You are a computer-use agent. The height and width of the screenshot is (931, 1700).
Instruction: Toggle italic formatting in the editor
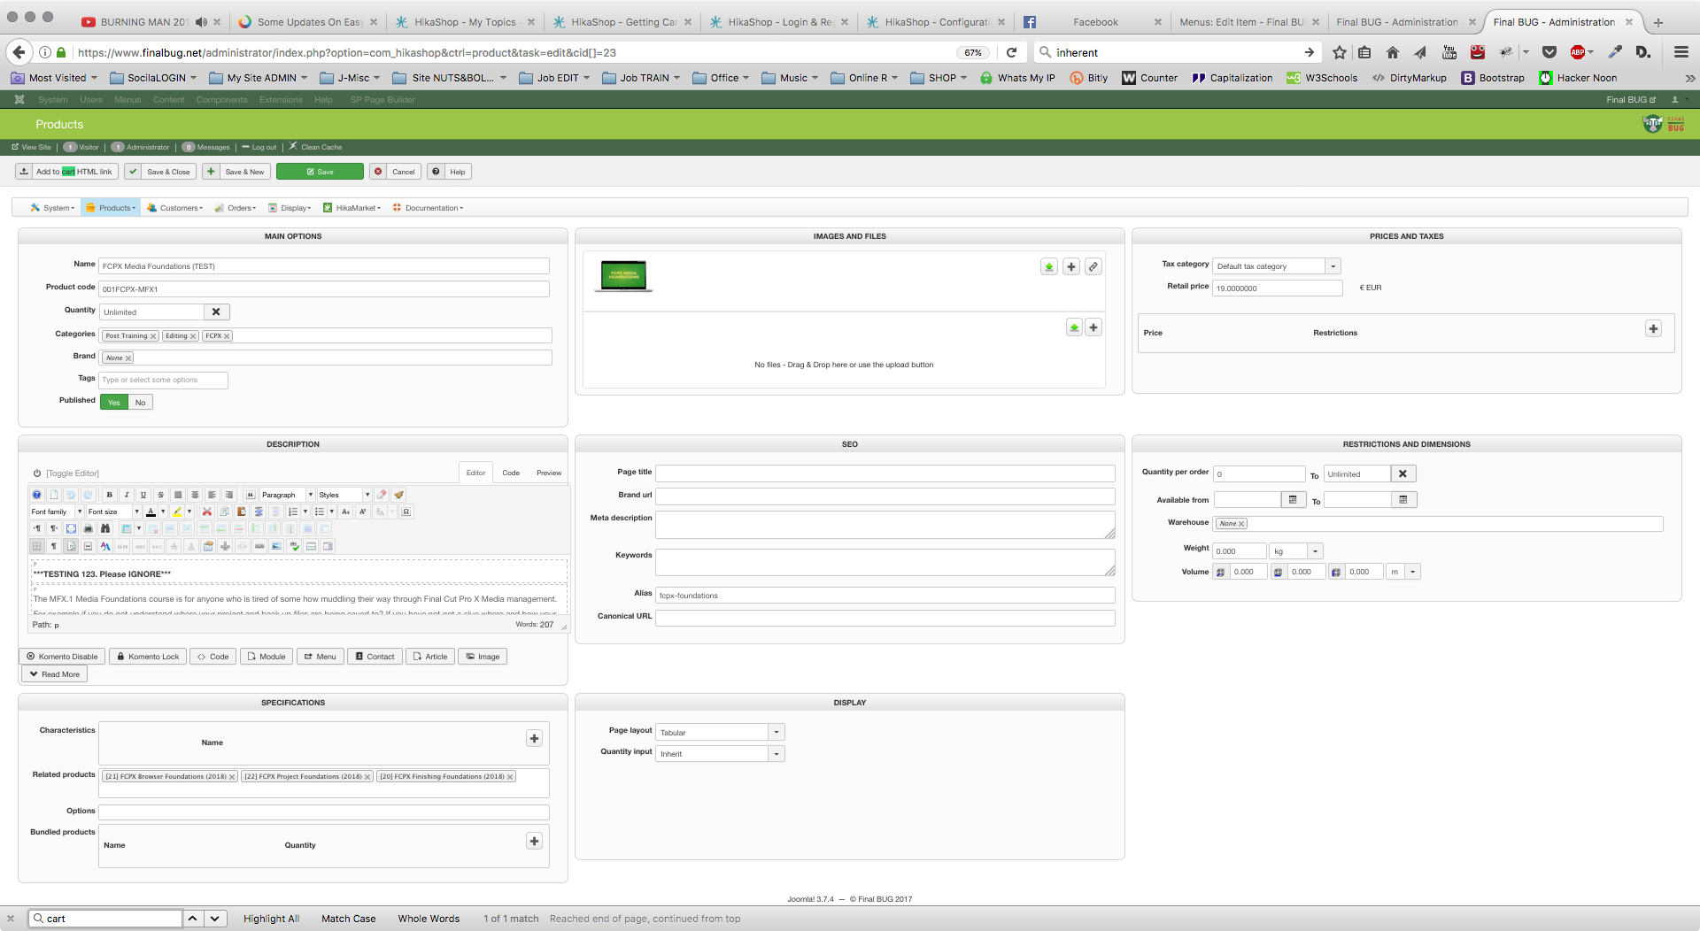pyautogui.click(x=126, y=495)
